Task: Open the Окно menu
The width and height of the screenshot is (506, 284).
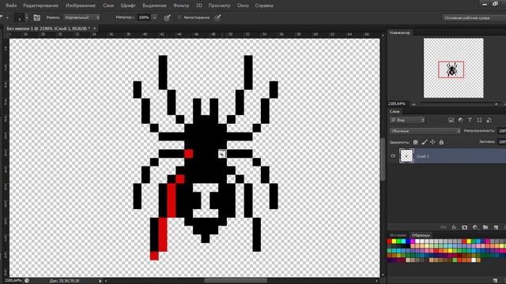Action: [243, 6]
